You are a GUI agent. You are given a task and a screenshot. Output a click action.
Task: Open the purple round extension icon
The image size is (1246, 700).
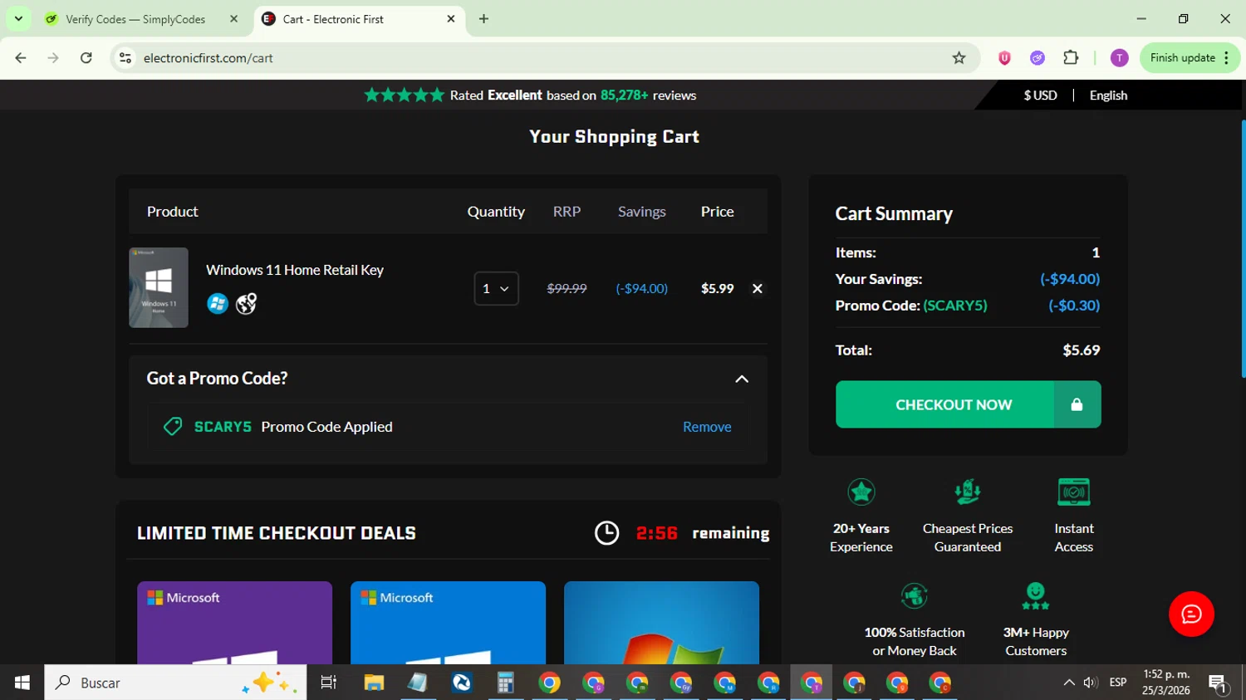[x=1038, y=58]
